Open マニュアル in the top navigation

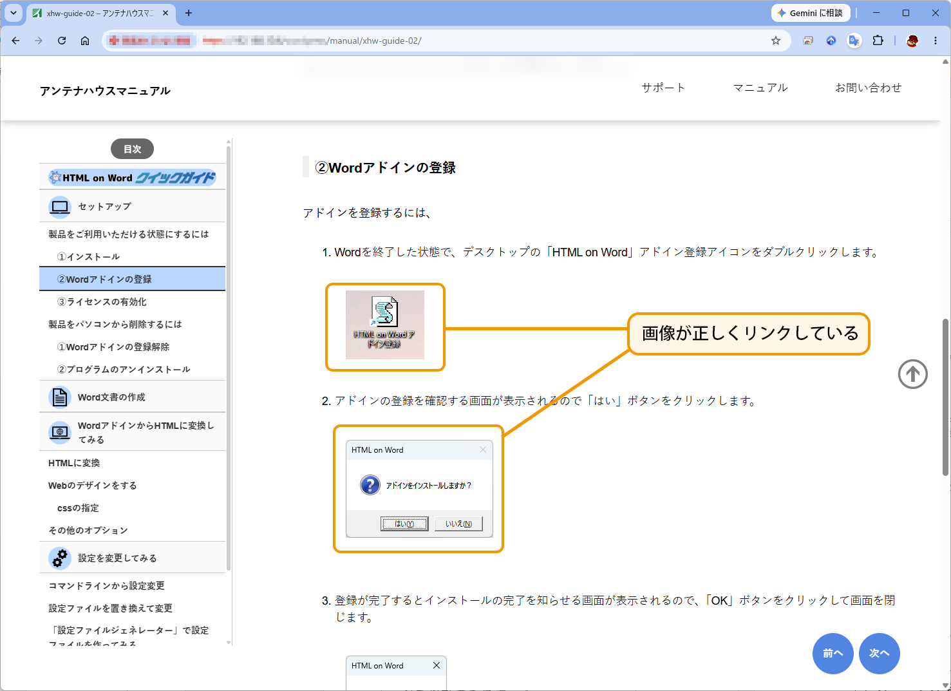[760, 88]
